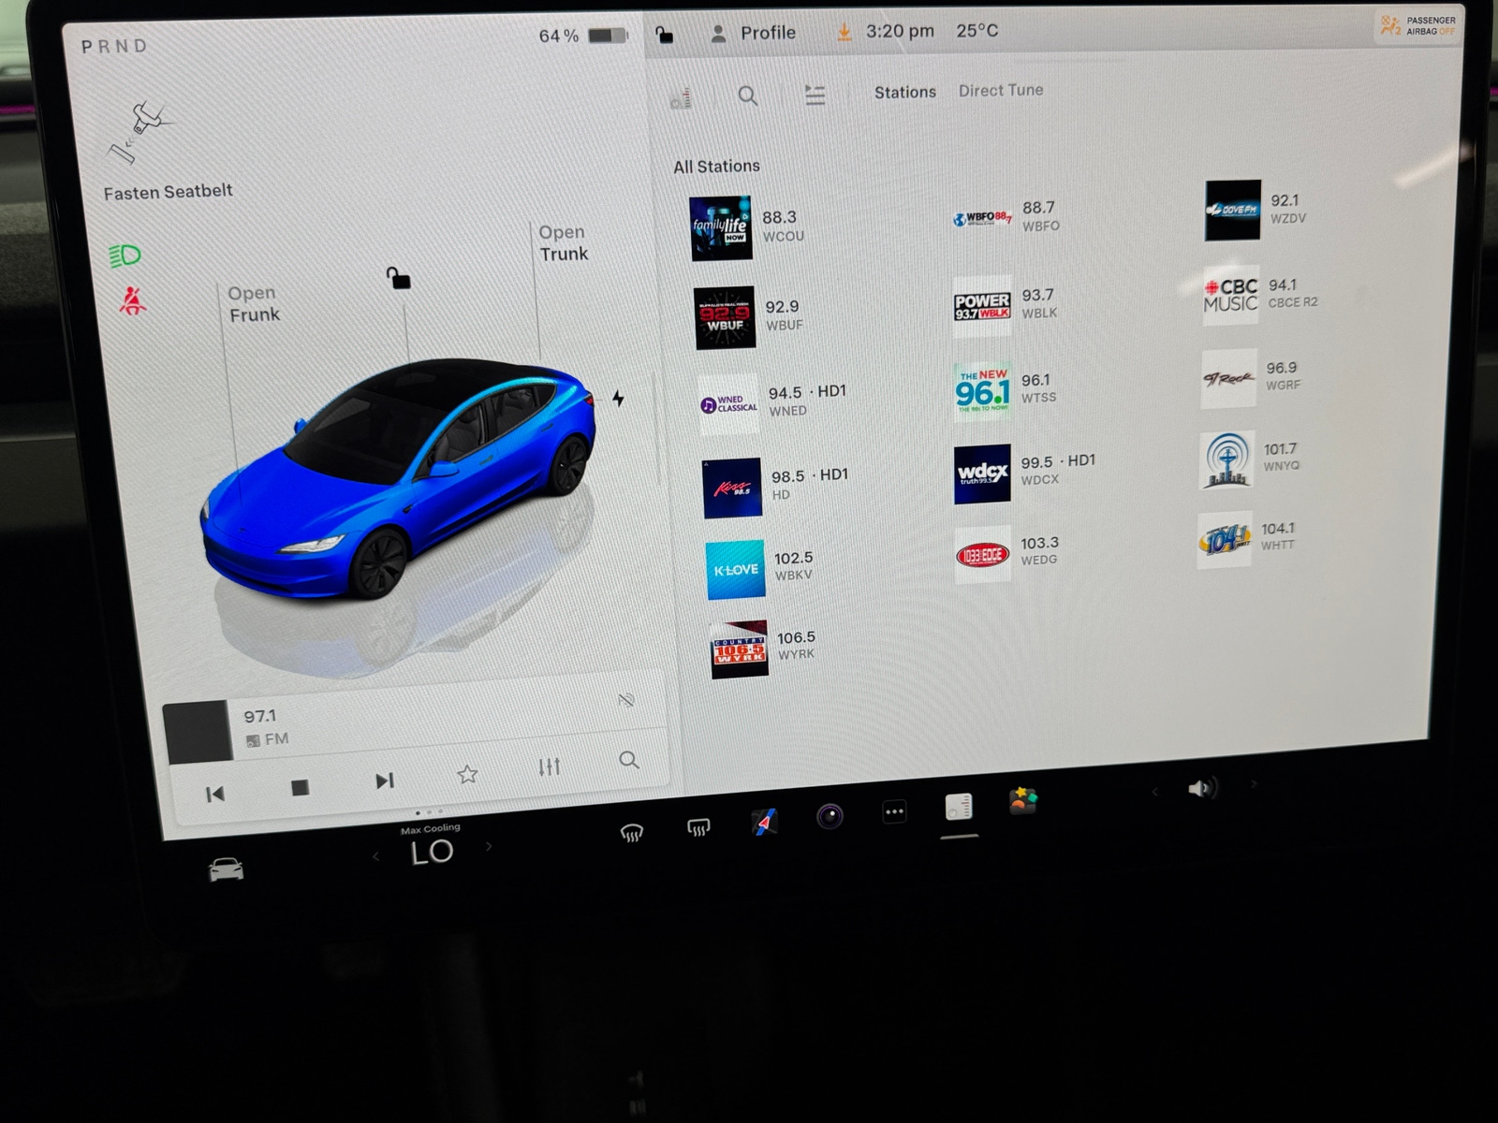The width and height of the screenshot is (1498, 1123).
Task: Open vehicle controls with the car icon
Action: tap(224, 869)
